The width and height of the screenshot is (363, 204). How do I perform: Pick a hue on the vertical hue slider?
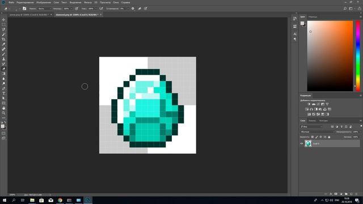pyautogui.click(x=358, y=56)
